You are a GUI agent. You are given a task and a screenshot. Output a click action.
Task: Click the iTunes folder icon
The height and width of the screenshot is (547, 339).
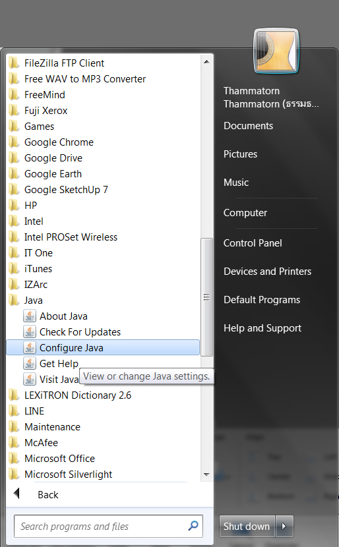(x=14, y=269)
